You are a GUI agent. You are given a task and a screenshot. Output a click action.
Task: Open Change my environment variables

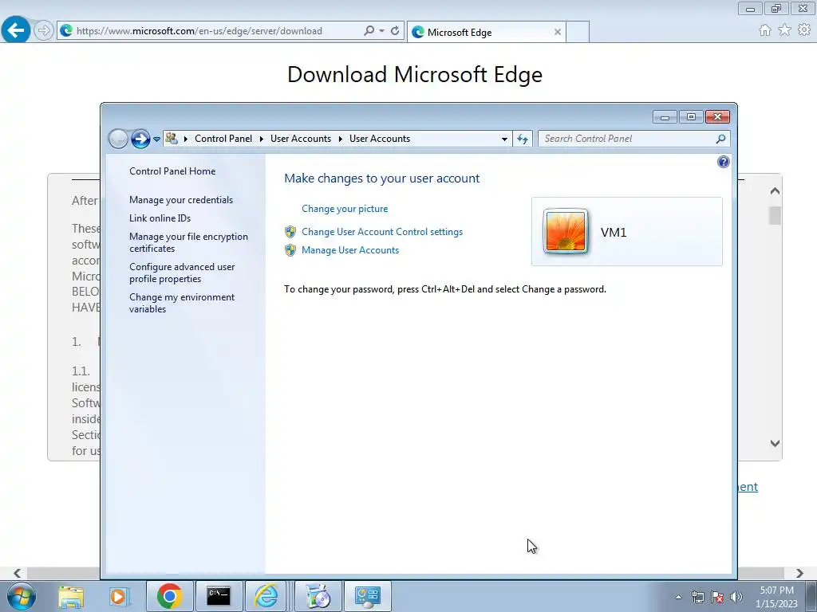tap(182, 303)
